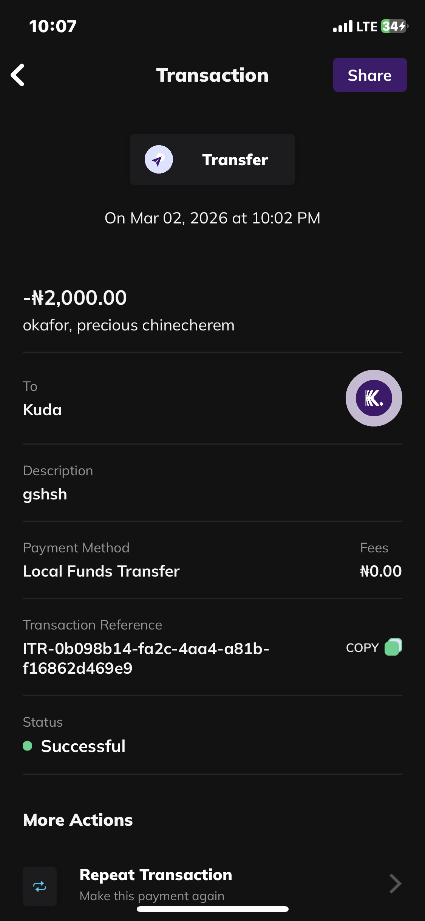Tap the cellular signal bars icon

(x=343, y=26)
